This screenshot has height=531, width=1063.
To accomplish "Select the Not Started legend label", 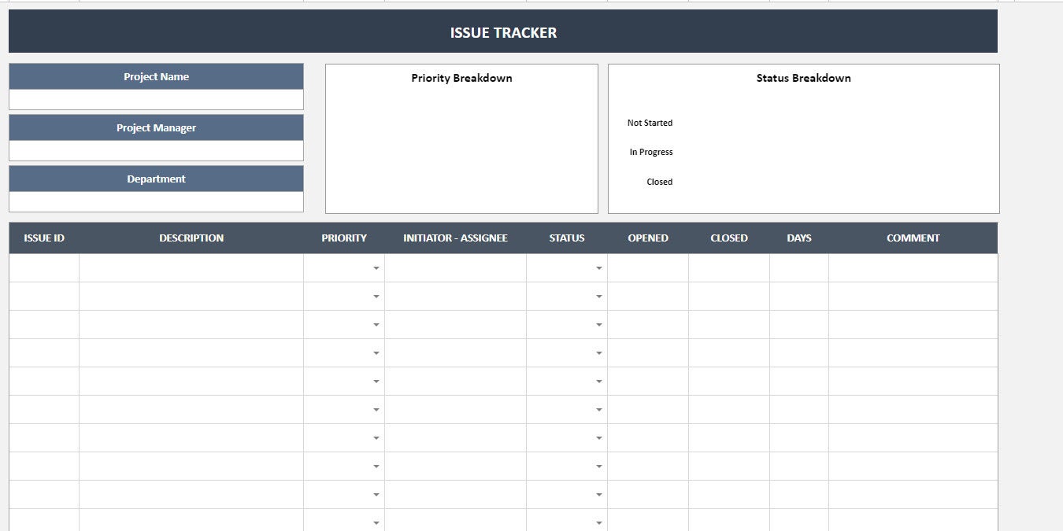I will click(649, 123).
